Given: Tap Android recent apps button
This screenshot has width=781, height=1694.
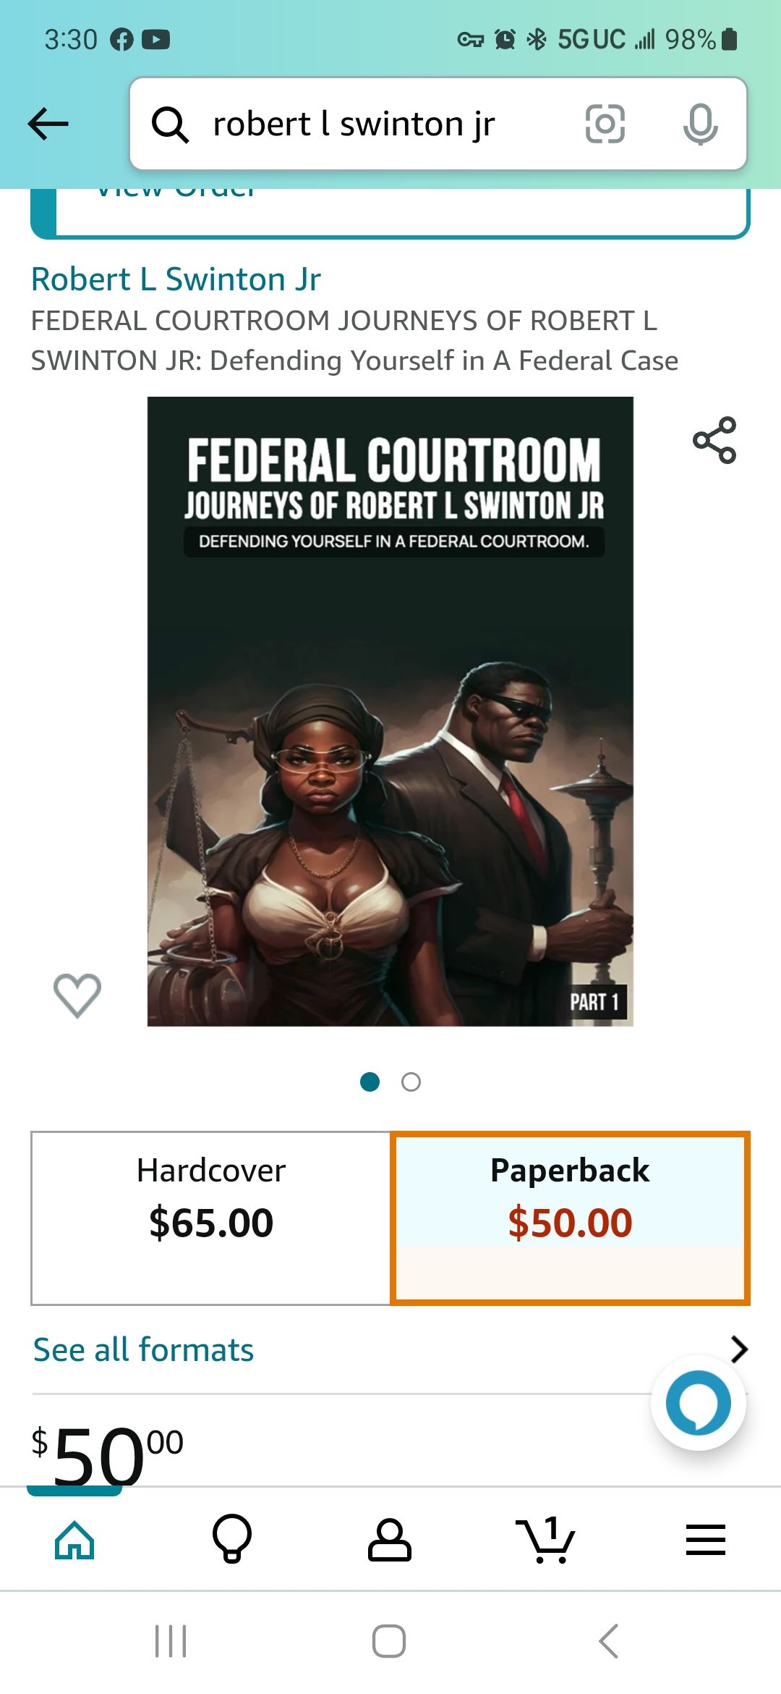Looking at the screenshot, I should (x=171, y=1641).
